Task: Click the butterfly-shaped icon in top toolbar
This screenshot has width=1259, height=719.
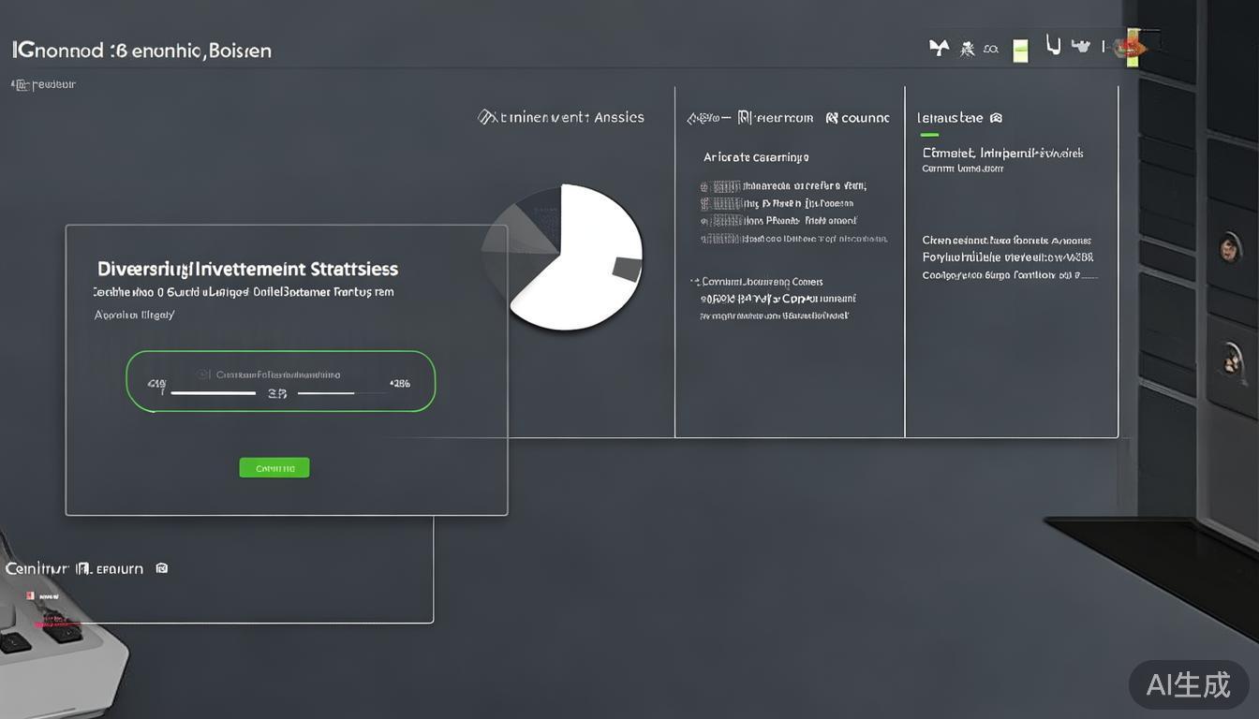Action: [938, 48]
